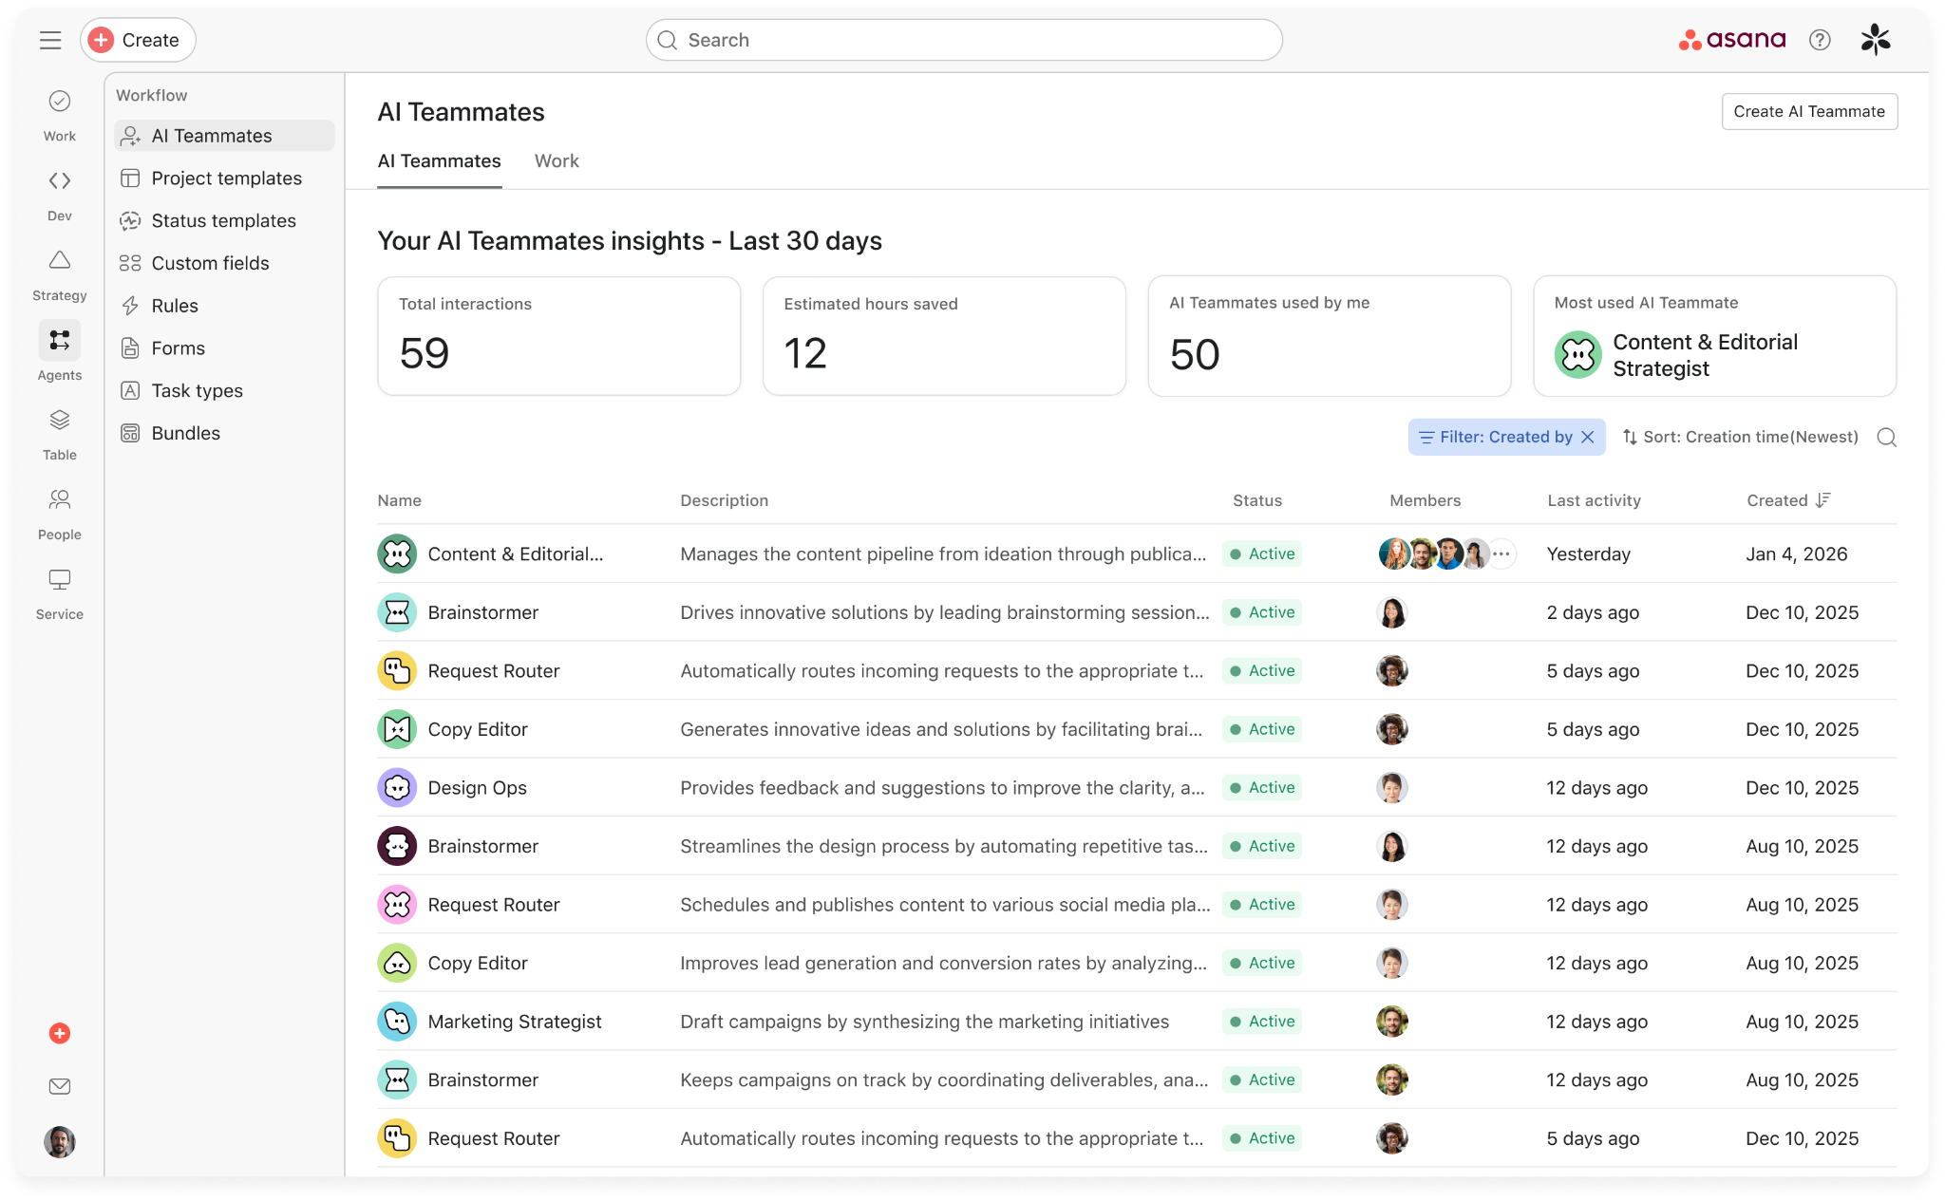The width and height of the screenshot is (1945, 1201).
Task: Click the AI Teammates used by me card
Action: 1329,336
